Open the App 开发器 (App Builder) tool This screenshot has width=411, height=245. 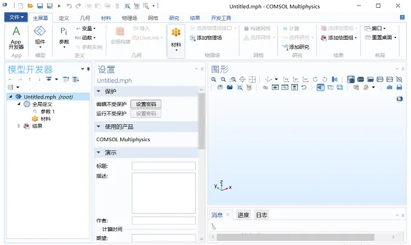click(x=16, y=38)
